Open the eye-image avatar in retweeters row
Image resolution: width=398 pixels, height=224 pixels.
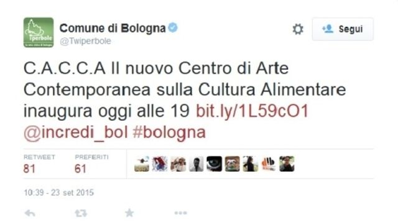[214, 164]
